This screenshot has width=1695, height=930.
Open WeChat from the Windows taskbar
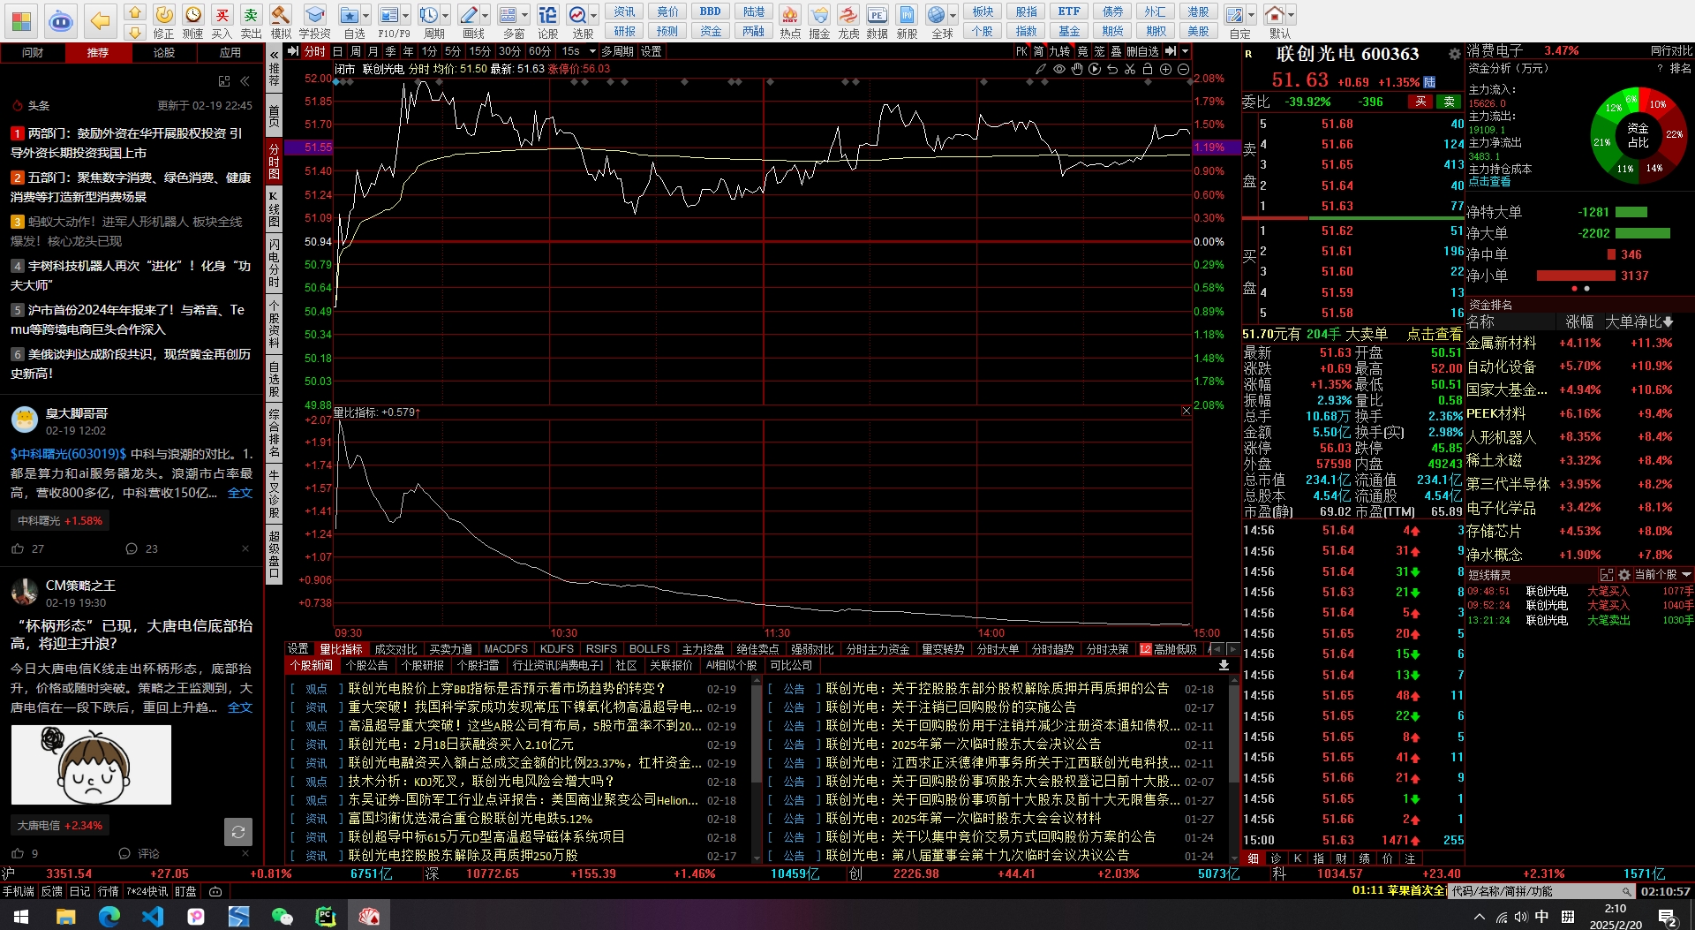click(x=282, y=916)
